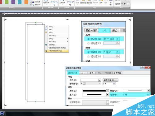Click the bring to front (置于顶层) icon
Viewport: 155px width, 116px height.
83,2
